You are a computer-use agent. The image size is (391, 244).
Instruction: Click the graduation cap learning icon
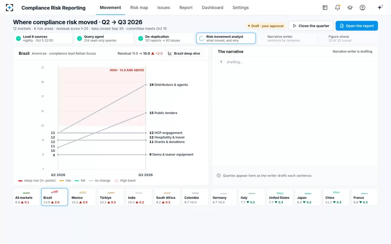(350, 8)
